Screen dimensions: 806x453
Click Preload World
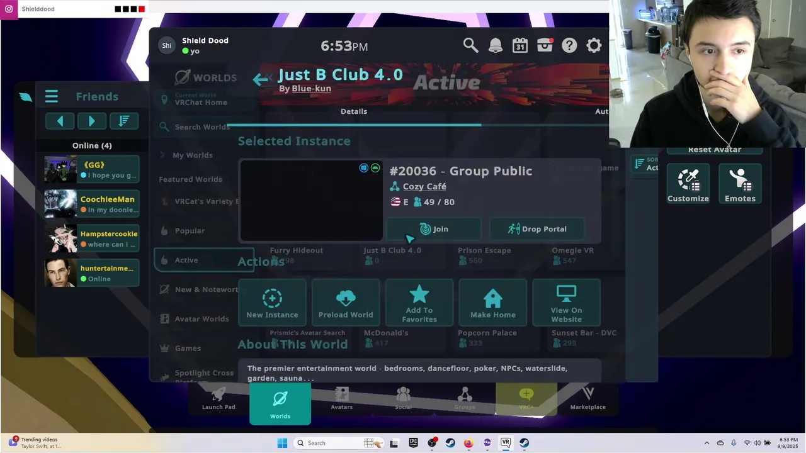coord(346,303)
